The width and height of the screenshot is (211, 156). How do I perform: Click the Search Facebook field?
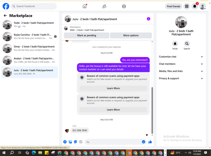pos(34,6)
